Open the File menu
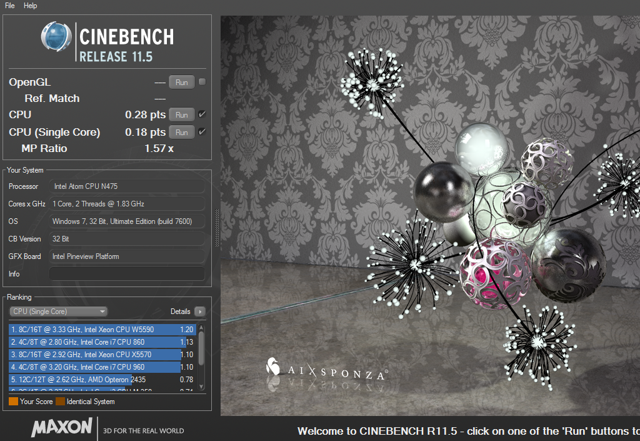 point(10,6)
